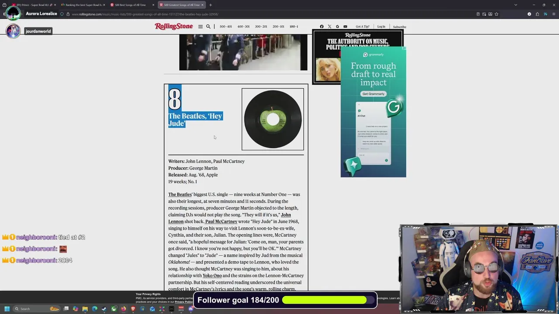Open Copilot from the taskbar
Image resolution: width=559 pixels, height=314 pixels.
click(x=75, y=309)
